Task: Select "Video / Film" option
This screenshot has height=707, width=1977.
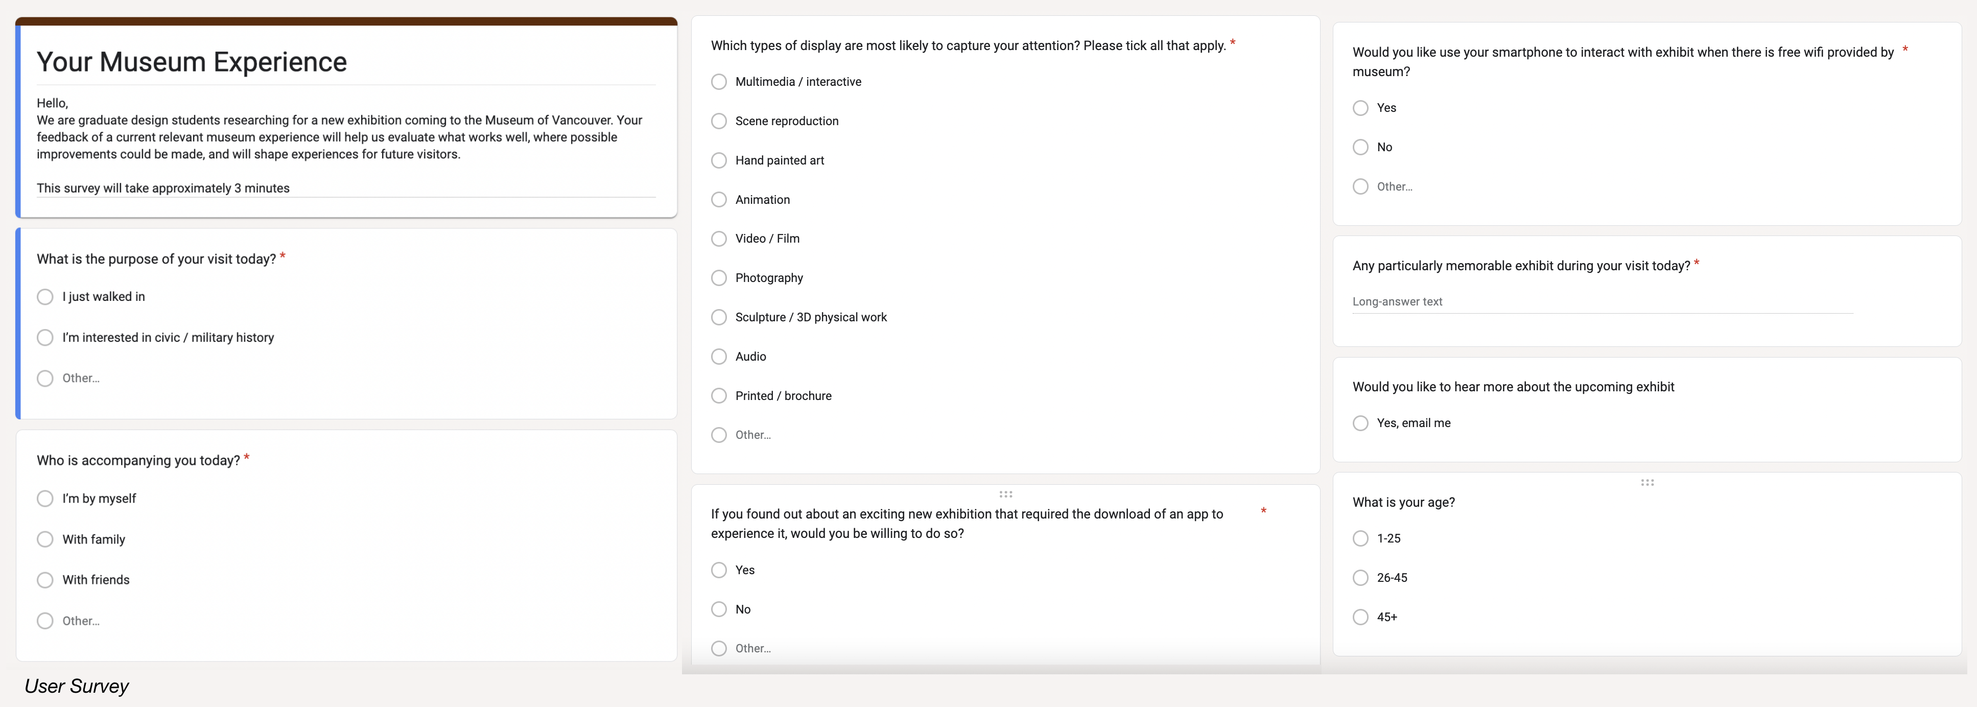Action: [719, 239]
